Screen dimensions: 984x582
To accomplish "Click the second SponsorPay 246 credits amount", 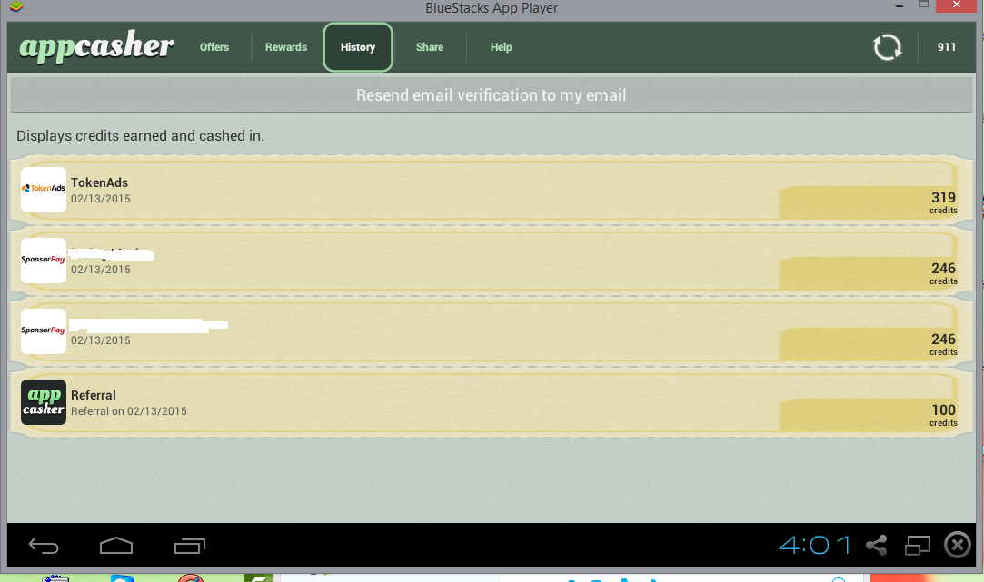I will click(942, 344).
